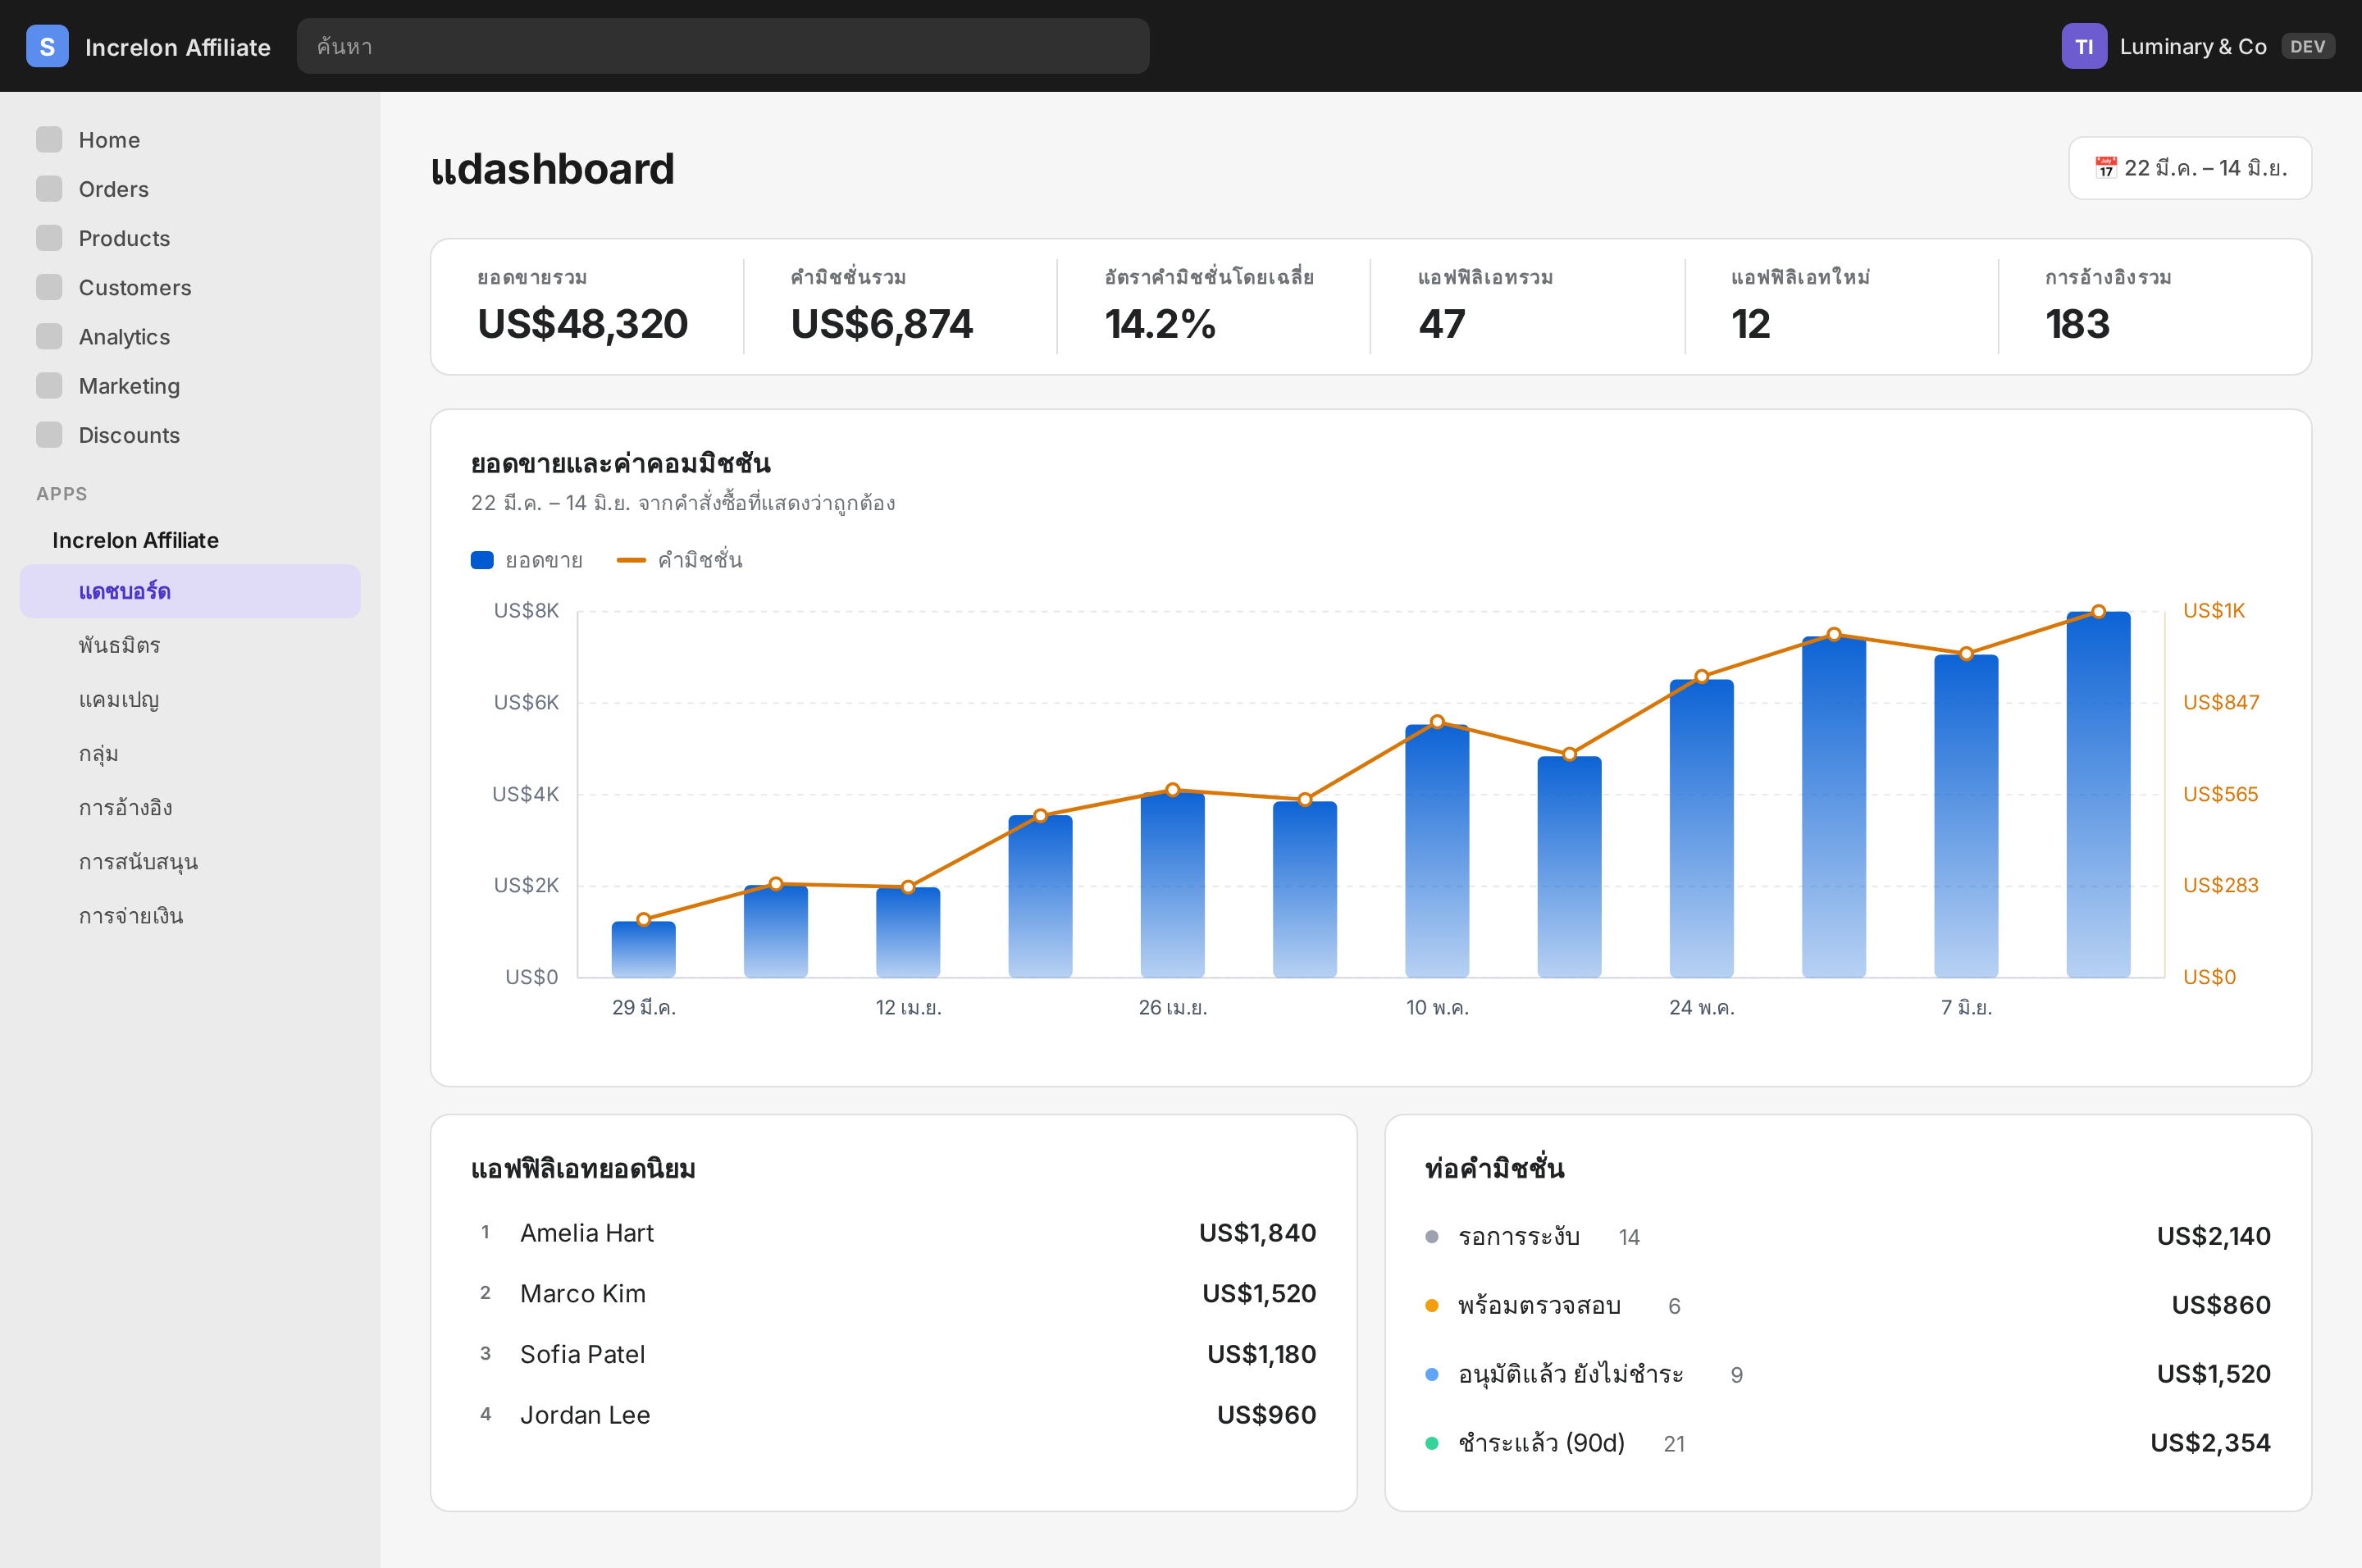Image resolution: width=2362 pixels, height=1568 pixels.
Task: Focus the ค้นหา search field
Action: click(x=722, y=46)
